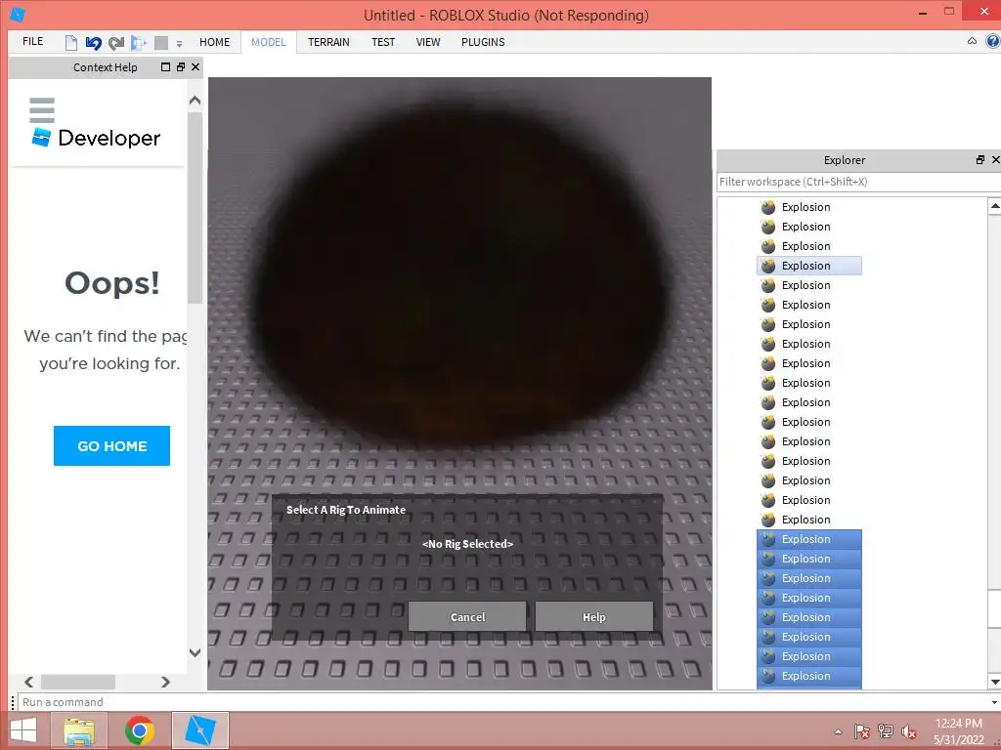Image resolution: width=1001 pixels, height=750 pixels.
Task: Click the GO HOME button
Action: click(x=111, y=445)
